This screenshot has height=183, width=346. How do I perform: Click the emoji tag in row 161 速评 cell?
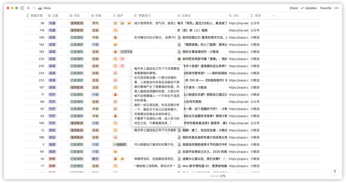point(115,152)
